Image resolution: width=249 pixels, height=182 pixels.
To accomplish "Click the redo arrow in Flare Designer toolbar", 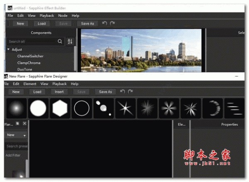I will pyautogui.click(x=130, y=91).
